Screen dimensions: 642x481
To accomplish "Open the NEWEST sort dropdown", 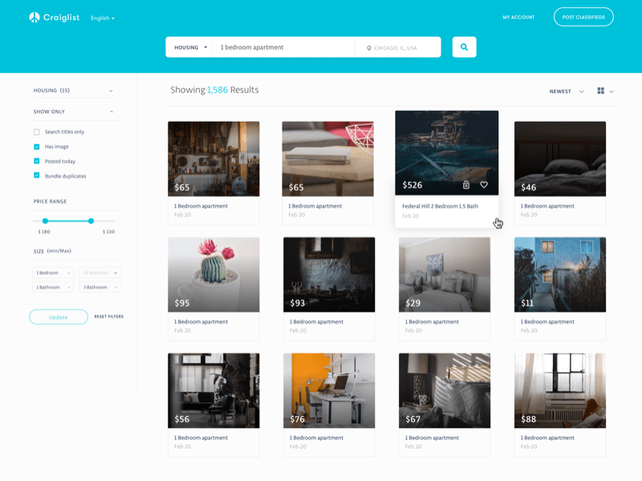I will (x=567, y=91).
